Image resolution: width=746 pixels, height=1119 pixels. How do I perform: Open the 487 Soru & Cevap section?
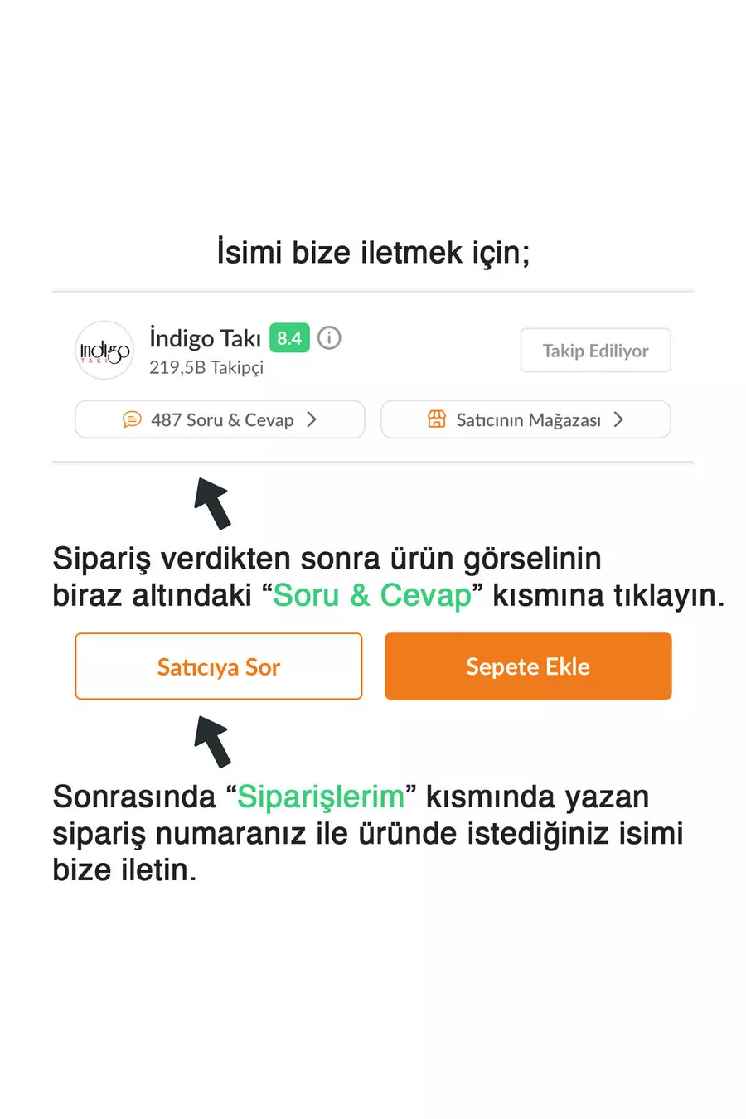(222, 420)
